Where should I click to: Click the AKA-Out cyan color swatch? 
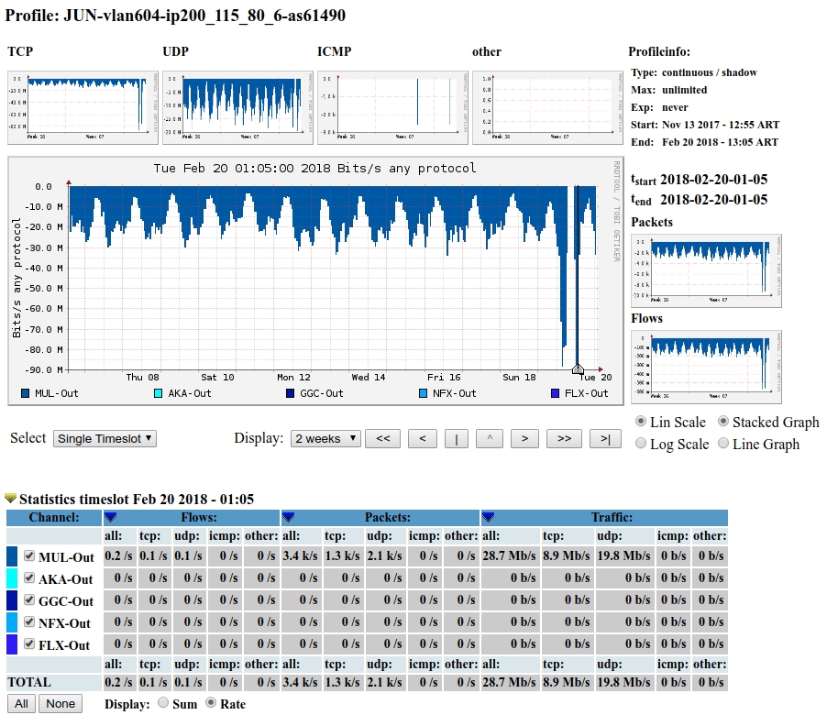point(12,578)
